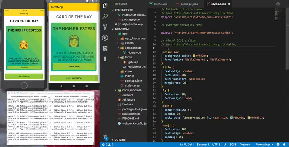Open the Debug view in activity bar
This screenshot has height=147, width=289.
(105, 38)
